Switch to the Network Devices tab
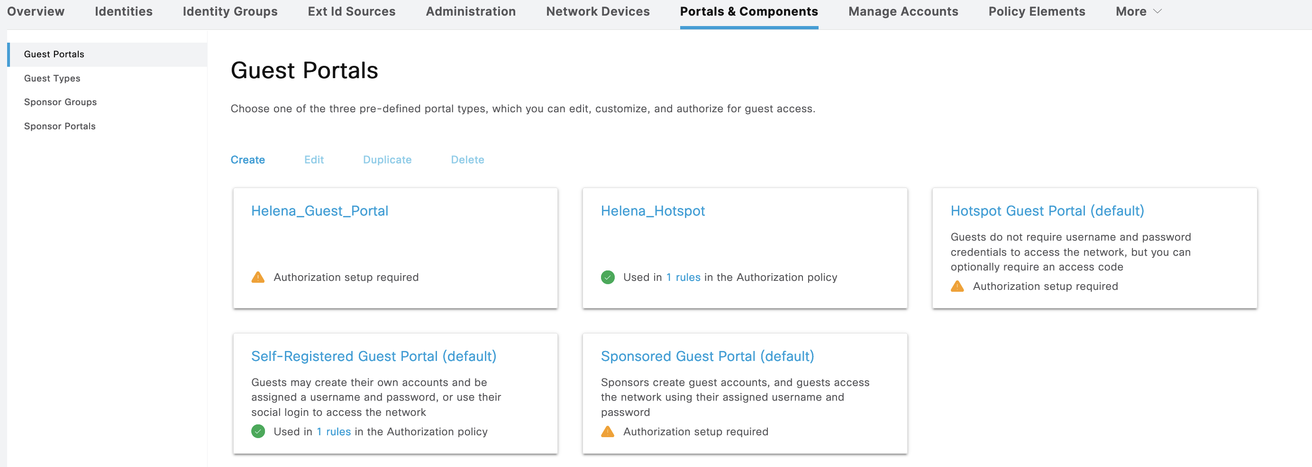 coord(597,12)
